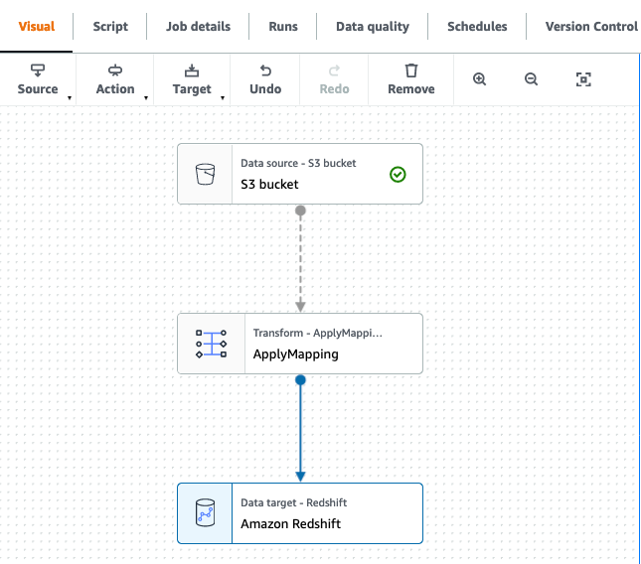Select the Amazon Redshift node title
The height and width of the screenshot is (564, 641).
coord(290,523)
